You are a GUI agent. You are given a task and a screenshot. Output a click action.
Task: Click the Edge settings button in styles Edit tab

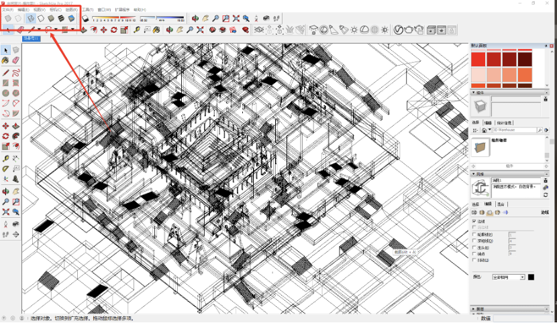coord(474,212)
